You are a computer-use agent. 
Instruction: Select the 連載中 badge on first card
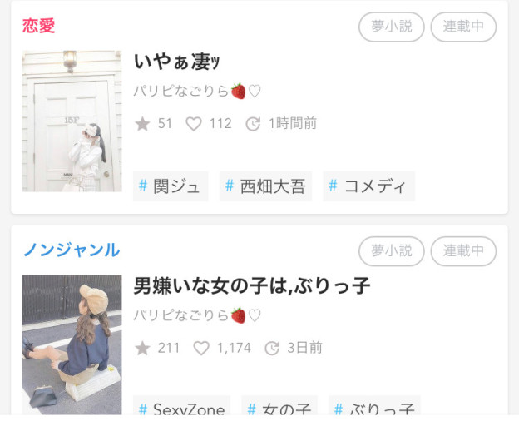click(463, 27)
